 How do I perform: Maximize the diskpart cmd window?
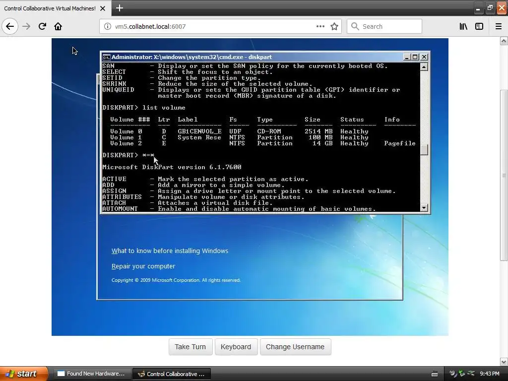[415, 57]
